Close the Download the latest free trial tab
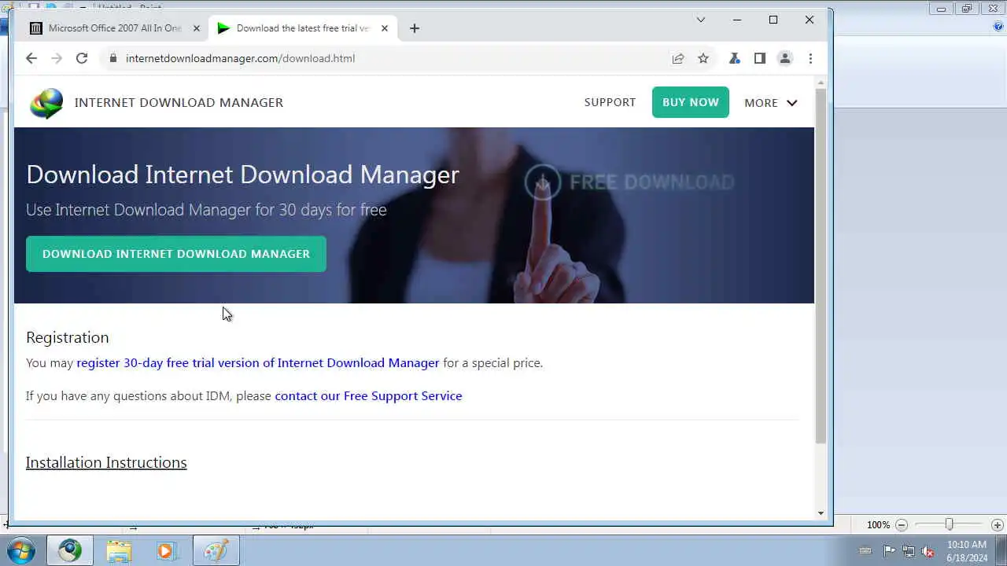The image size is (1007, 566). (385, 28)
